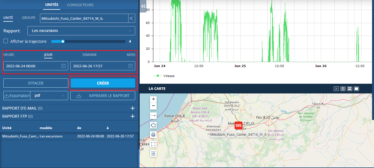374x168 pixels.
Task: Clear the selected unit with X
Action: [131, 19]
